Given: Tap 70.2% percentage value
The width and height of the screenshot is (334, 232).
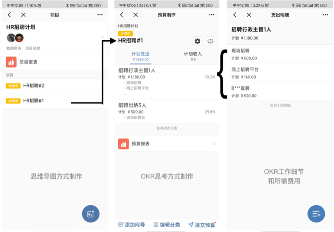Looking at the screenshot, I should click(210, 77).
